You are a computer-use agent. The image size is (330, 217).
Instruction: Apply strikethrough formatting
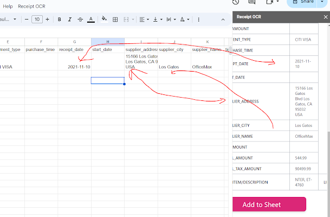coord(80,20)
